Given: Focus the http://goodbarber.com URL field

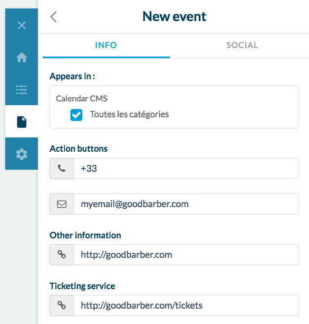Looking at the screenshot, I should [186, 255].
